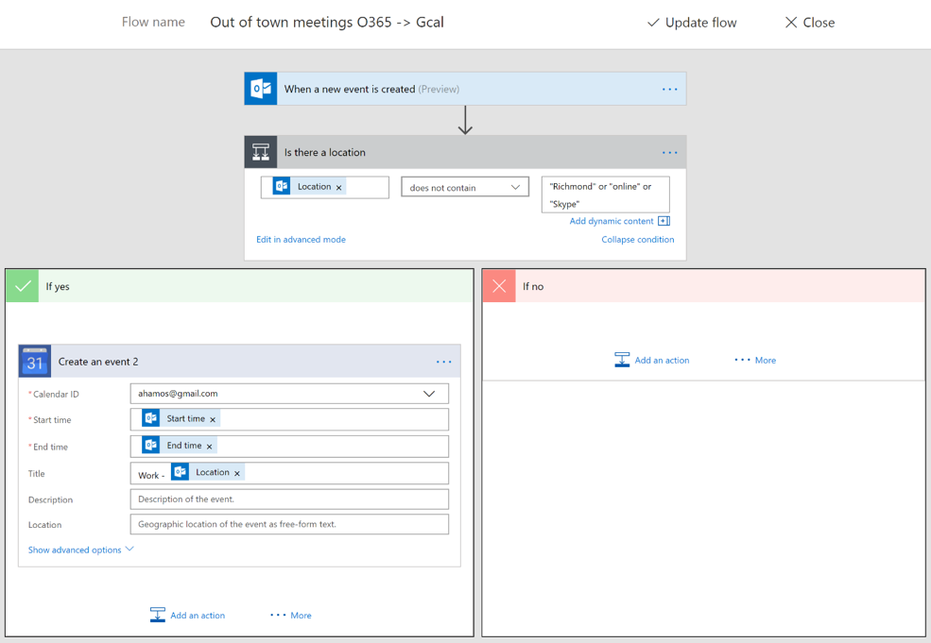Click Add an action in If no branch
The height and width of the screenshot is (643, 931).
(662, 360)
